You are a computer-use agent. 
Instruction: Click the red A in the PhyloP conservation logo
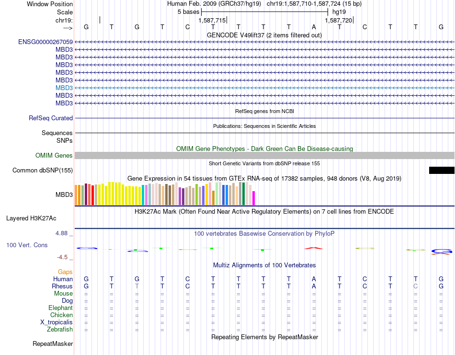click(314, 248)
